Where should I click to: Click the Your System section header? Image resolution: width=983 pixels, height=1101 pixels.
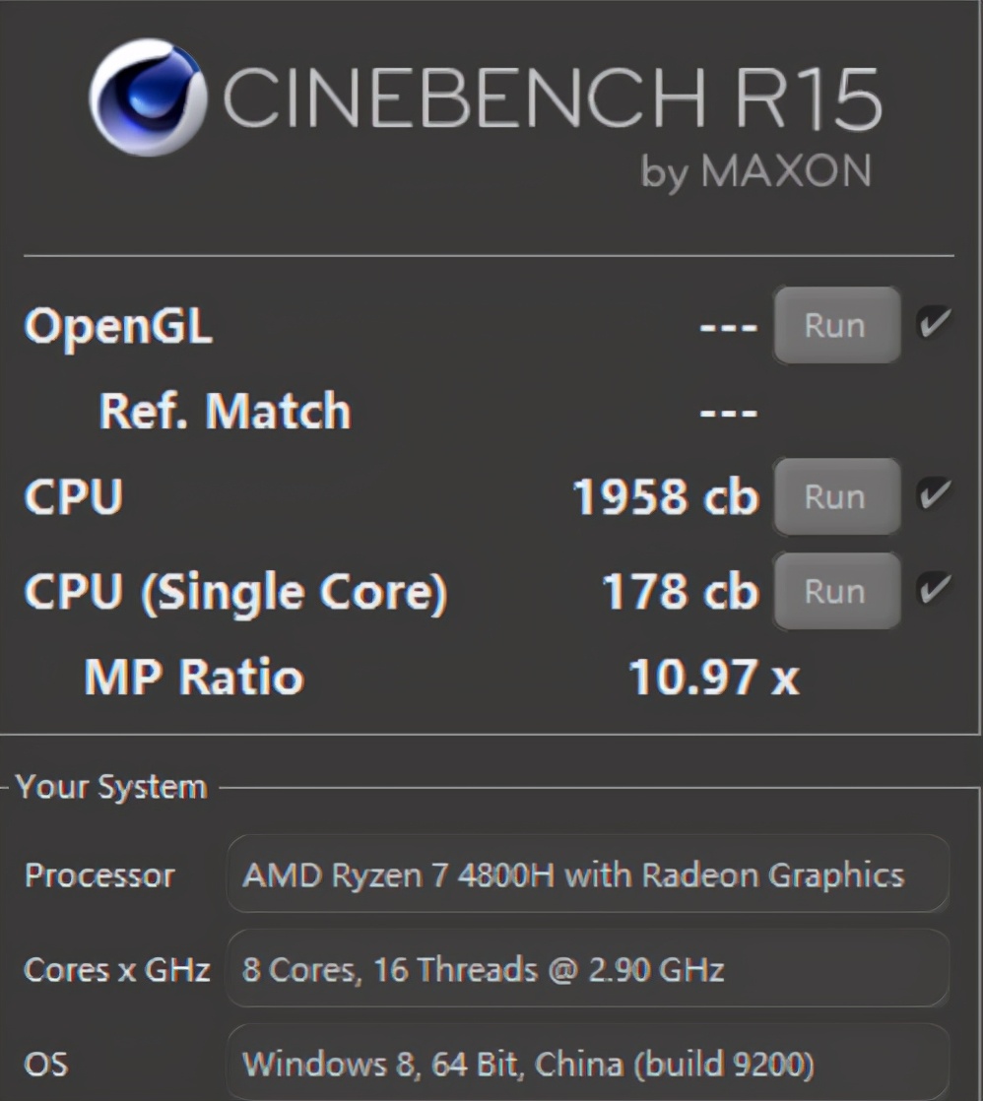(111, 786)
